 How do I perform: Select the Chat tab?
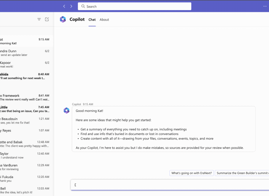pos(92,20)
